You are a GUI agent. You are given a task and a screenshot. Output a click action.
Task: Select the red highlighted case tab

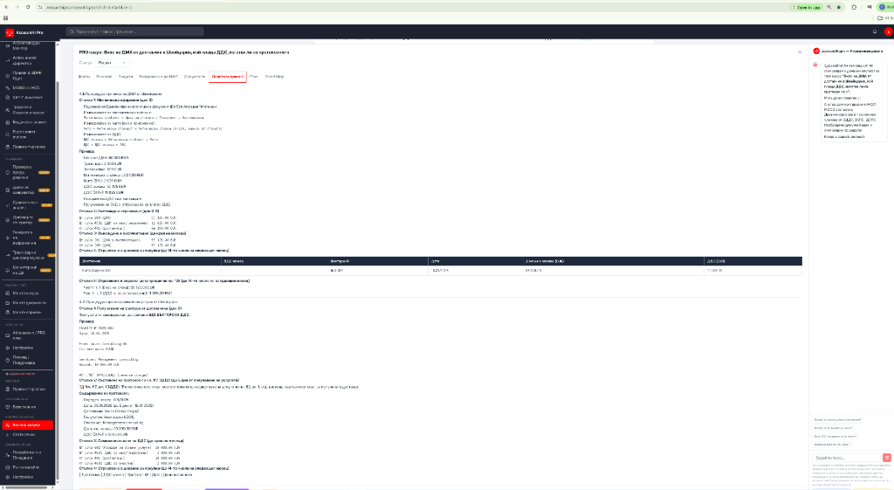(x=228, y=77)
